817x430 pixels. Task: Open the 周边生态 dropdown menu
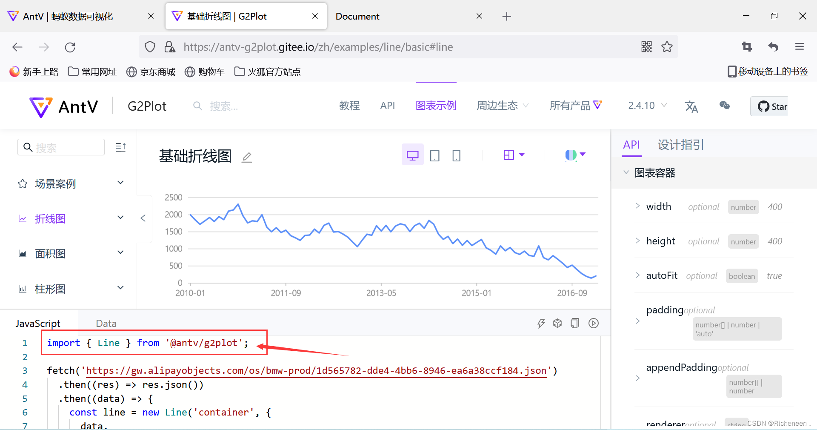[502, 106]
